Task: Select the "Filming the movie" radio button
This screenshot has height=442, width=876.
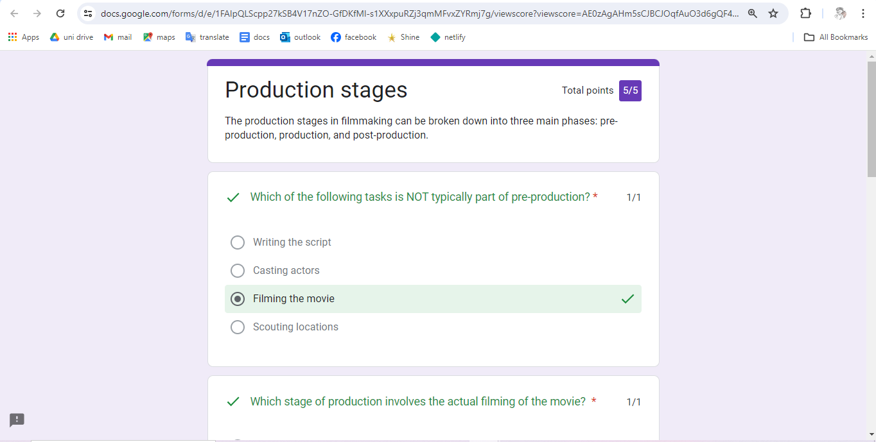Action: pos(238,299)
